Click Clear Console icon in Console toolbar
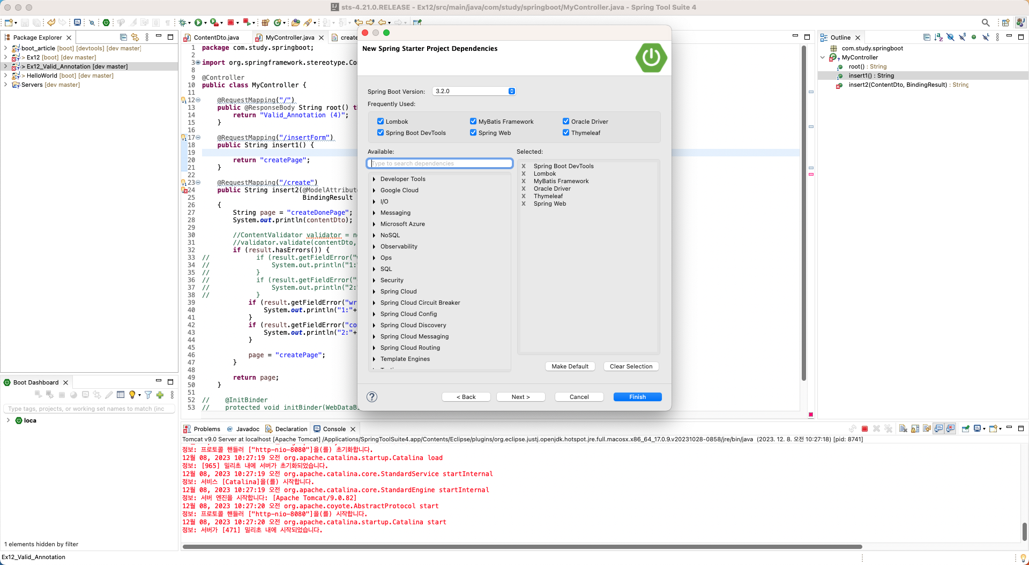The height and width of the screenshot is (565, 1029). pyautogui.click(x=903, y=429)
